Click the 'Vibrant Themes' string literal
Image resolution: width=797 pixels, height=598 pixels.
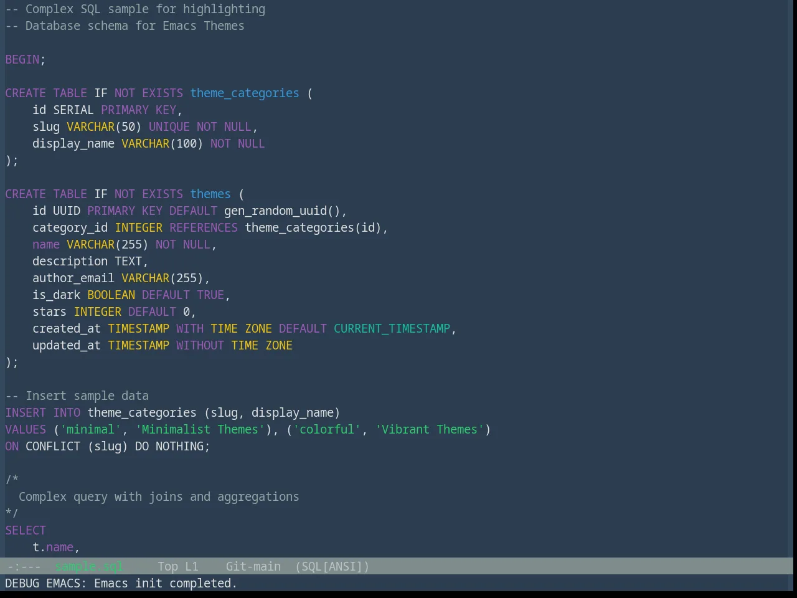[430, 429]
